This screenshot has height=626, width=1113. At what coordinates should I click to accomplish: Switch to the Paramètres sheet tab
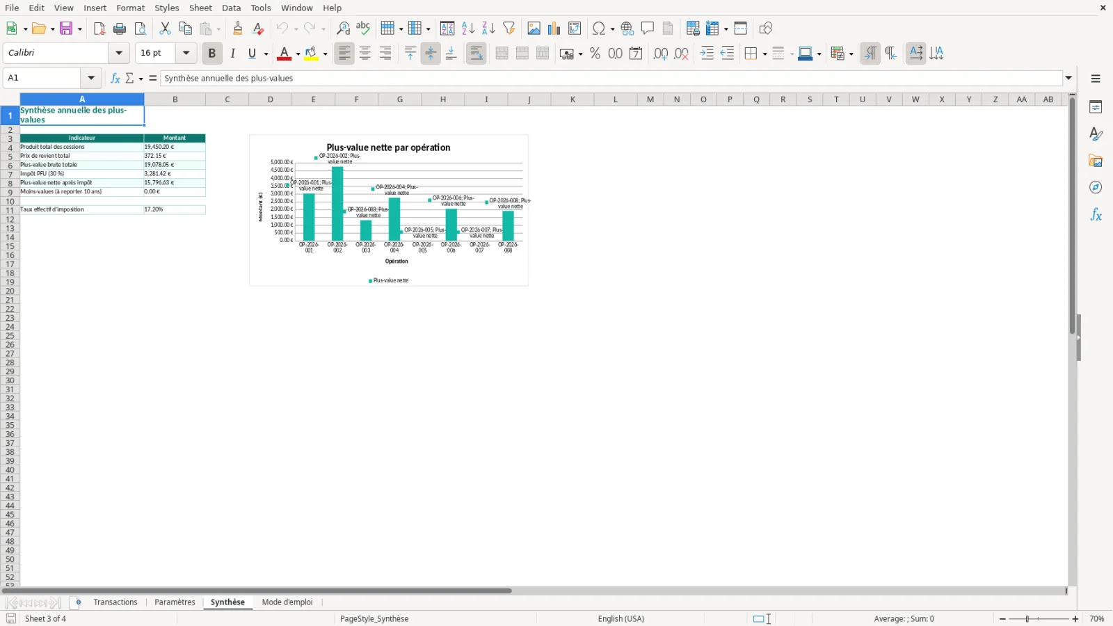click(x=175, y=602)
